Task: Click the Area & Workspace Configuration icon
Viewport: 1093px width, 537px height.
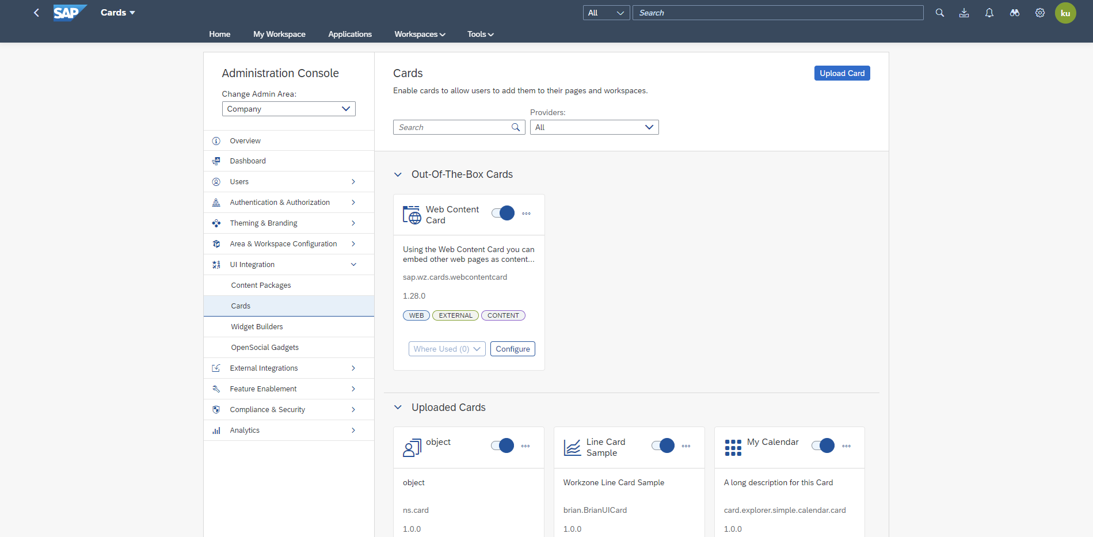Action: click(216, 244)
